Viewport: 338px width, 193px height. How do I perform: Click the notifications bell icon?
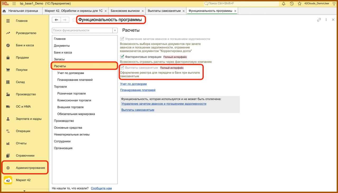284,3
